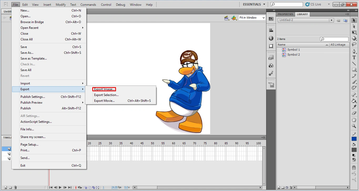Select the Subselection (white arrow) tool
The height and width of the screenshot is (191, 359).
coord(354,26)
